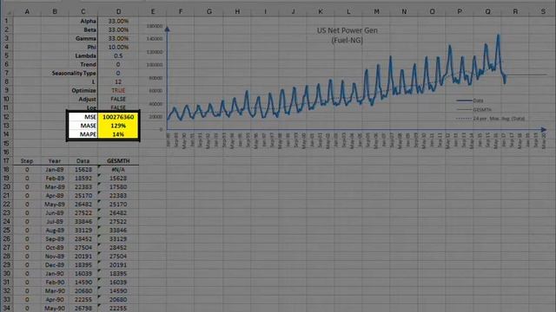Click the MSE value 100276360

pos(118,117)
